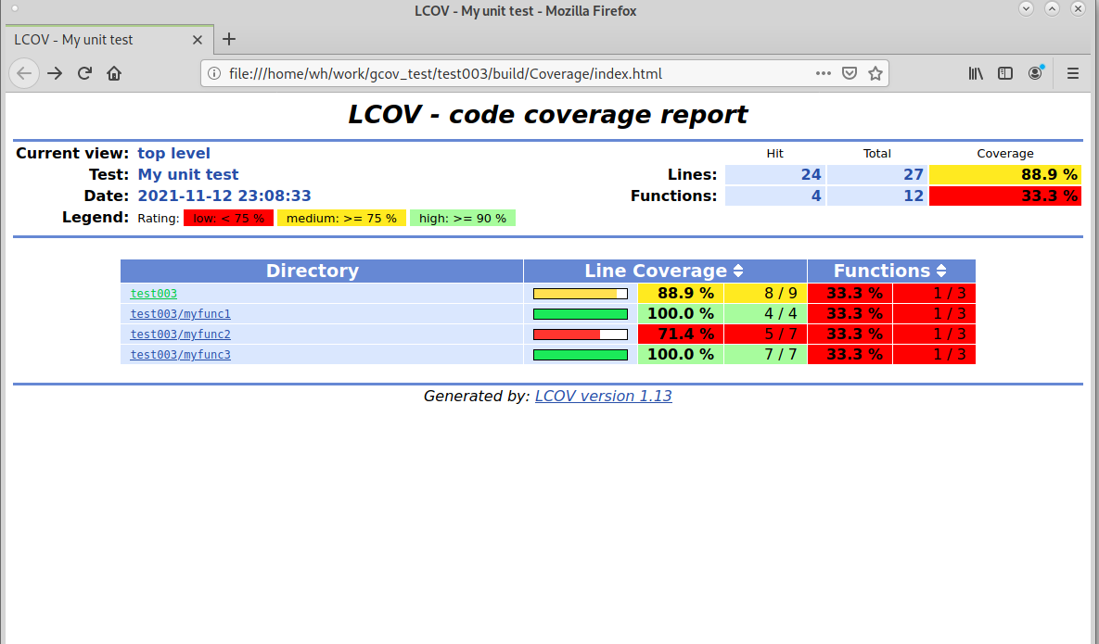Open the test003 directory link
This screenshot has height=644, width=1099.
click(x=154, y=294)
